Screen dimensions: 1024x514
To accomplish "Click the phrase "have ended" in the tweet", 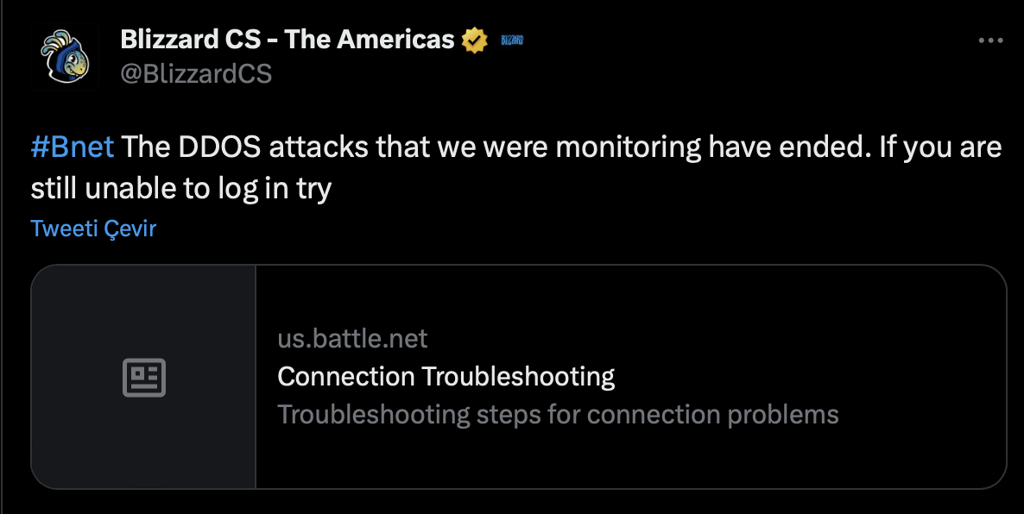I will point(784,147).
